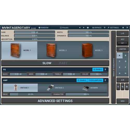
Task: Click the morph expand arrows icon
Action: point(118,87)
